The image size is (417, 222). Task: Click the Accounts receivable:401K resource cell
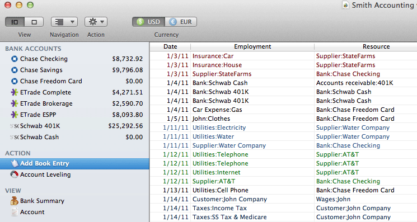click(354, 83)
